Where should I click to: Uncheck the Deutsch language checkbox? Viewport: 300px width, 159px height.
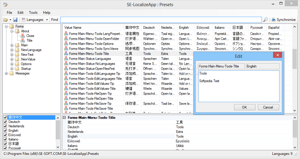(x=5, y=122)
